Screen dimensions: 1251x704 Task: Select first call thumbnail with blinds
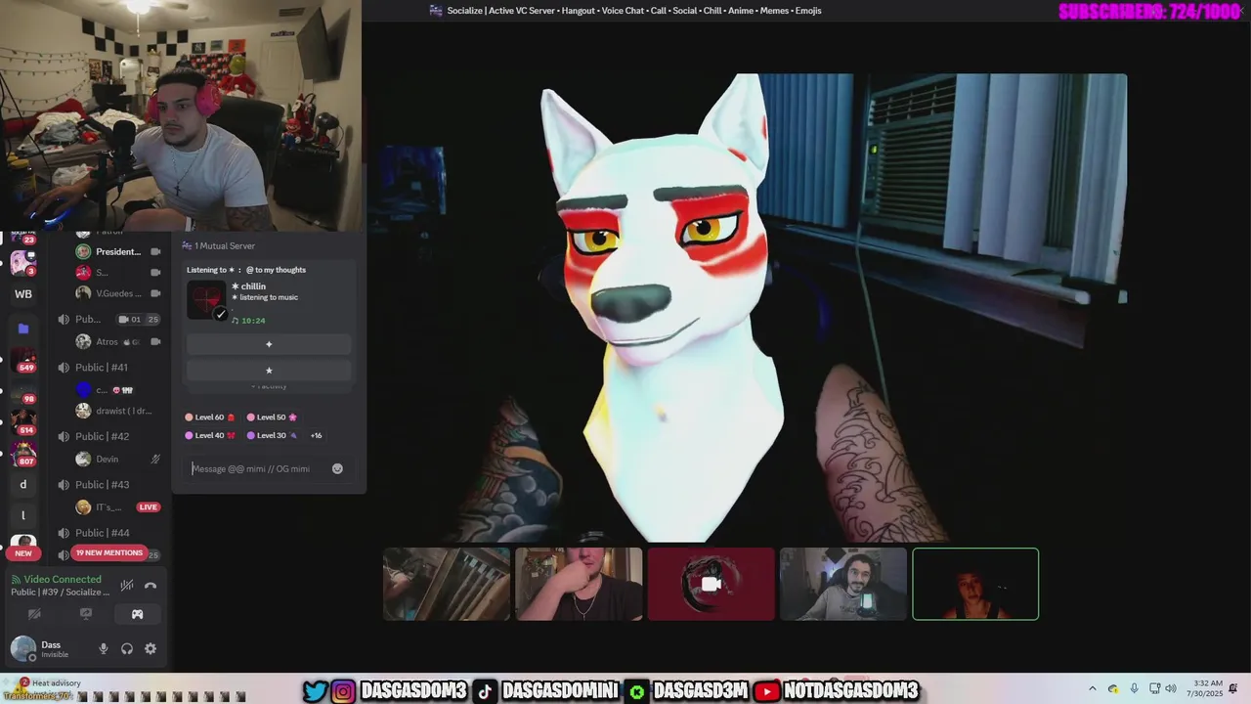[447, 584]
